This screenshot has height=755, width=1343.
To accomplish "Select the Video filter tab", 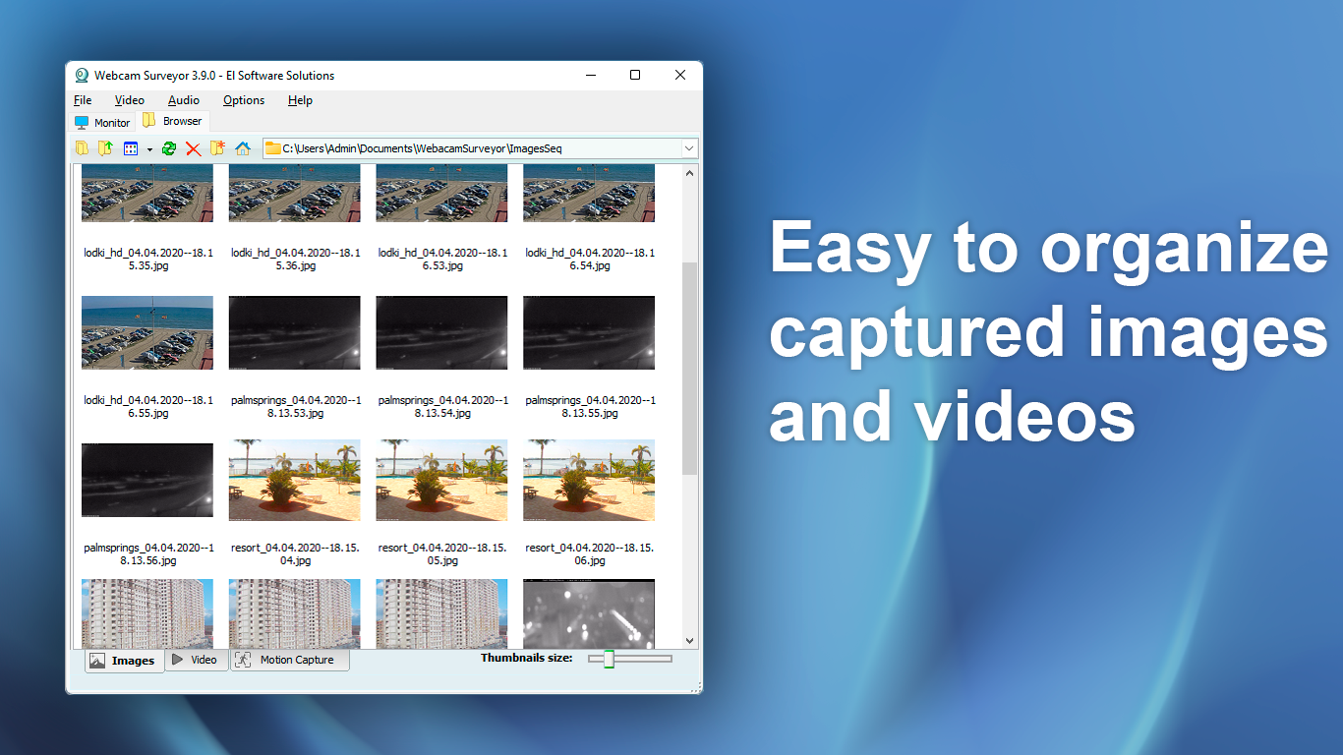I will point(196,660).
